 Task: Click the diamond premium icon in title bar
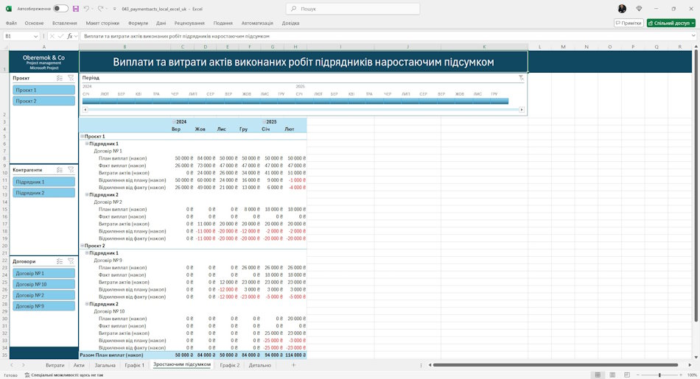639,9
